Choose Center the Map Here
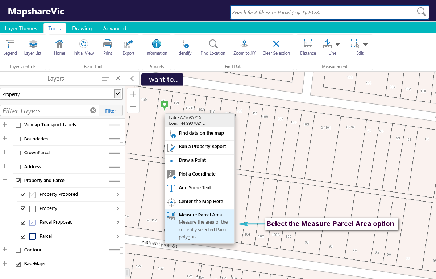436x279 pixels. point(200,202)
